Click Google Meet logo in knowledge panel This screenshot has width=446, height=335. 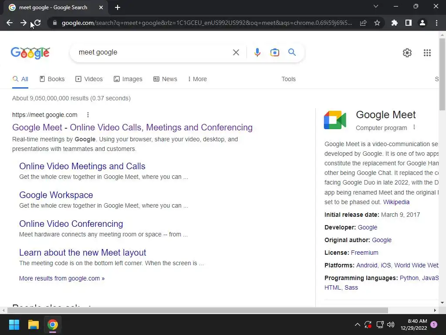coord(335,120)
